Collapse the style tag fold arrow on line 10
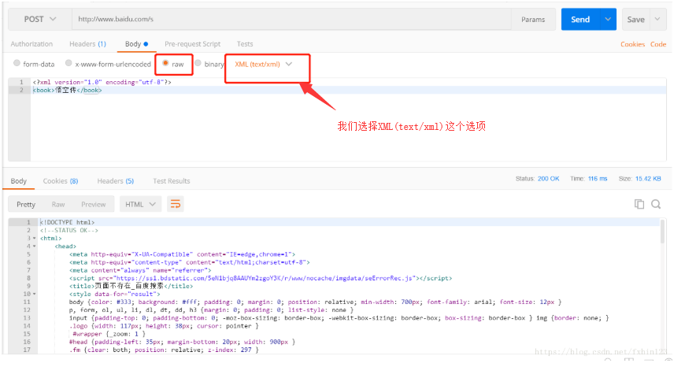685x367 pixels. coord(35,294)
